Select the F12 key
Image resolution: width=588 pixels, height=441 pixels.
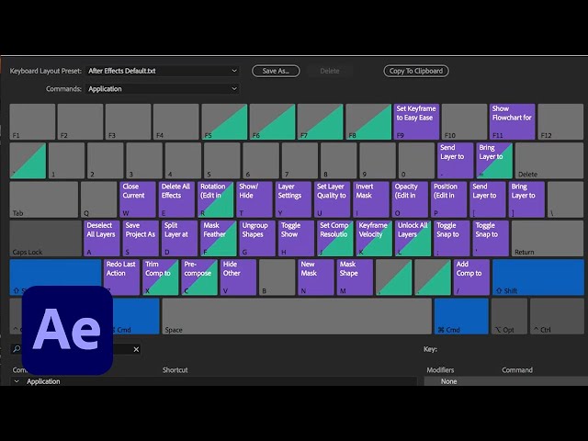pyautogui.click(x=560, y=122)
